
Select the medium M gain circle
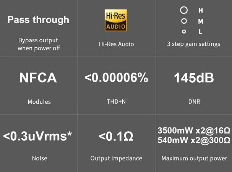pos(184,21)
